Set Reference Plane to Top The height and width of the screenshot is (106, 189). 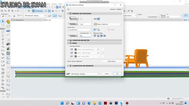pyautogui.click(x=95, y=36)
